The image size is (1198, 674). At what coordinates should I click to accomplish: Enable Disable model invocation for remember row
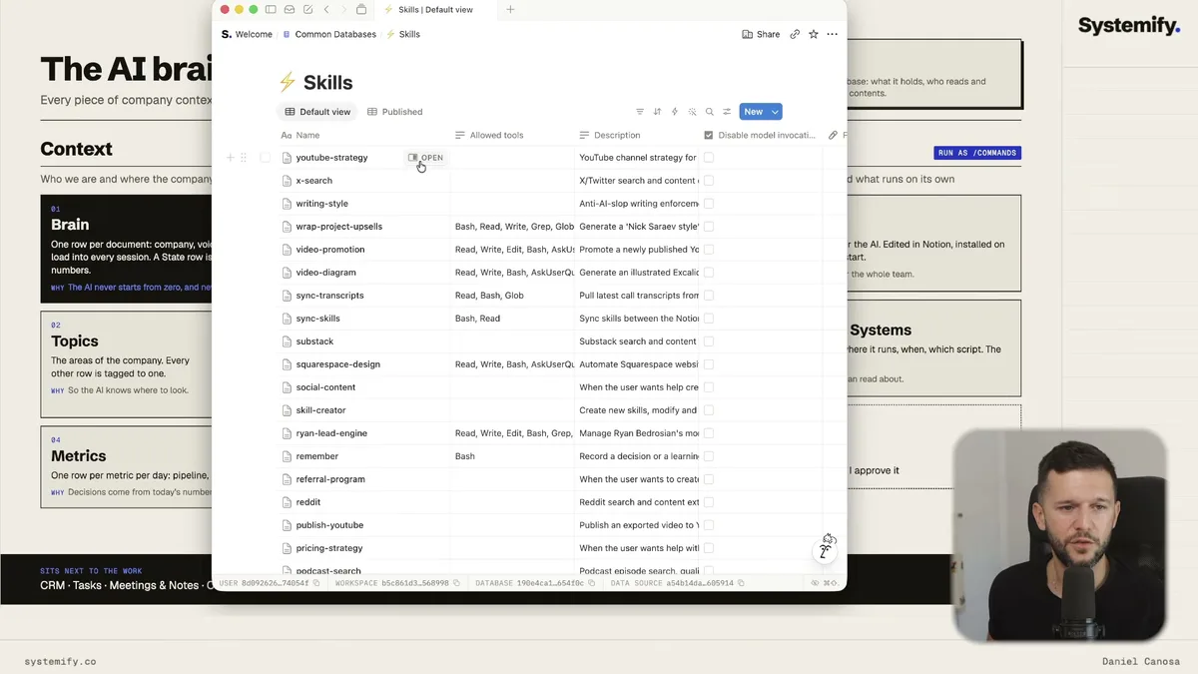click(x=709, y=456)
